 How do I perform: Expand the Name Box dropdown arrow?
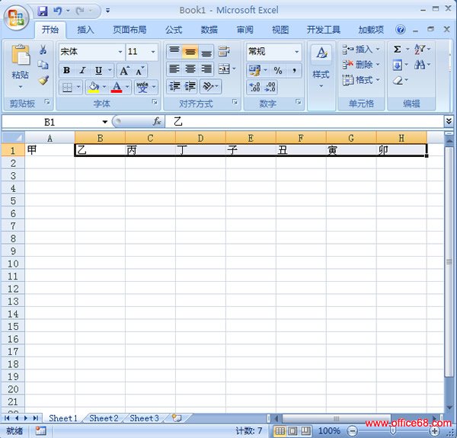tap(104, 122)
